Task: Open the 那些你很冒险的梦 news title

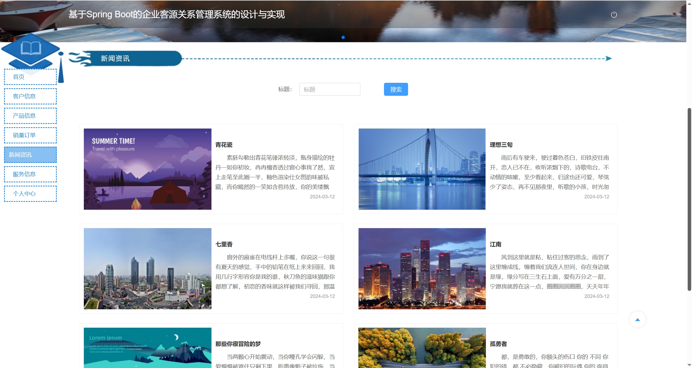Action: pos(238,344)
